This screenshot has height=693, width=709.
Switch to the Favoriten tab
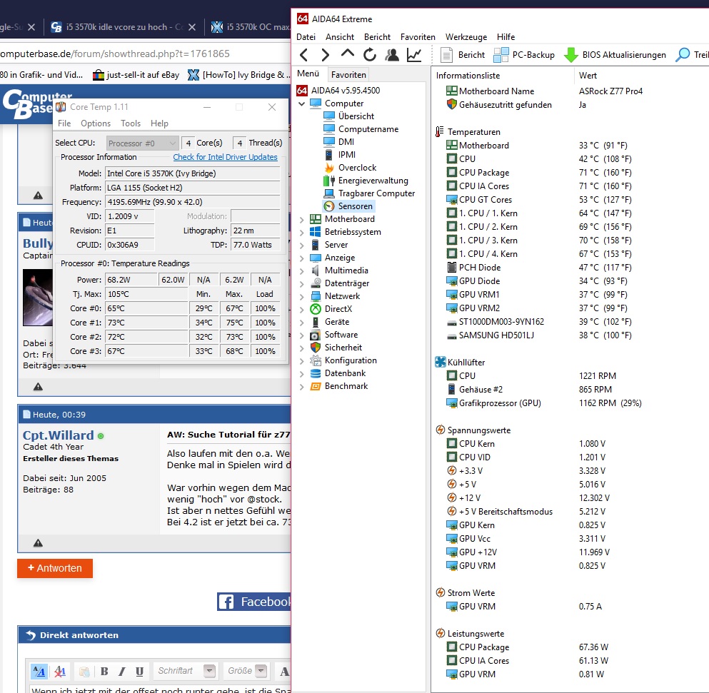[x=348, y=75]
